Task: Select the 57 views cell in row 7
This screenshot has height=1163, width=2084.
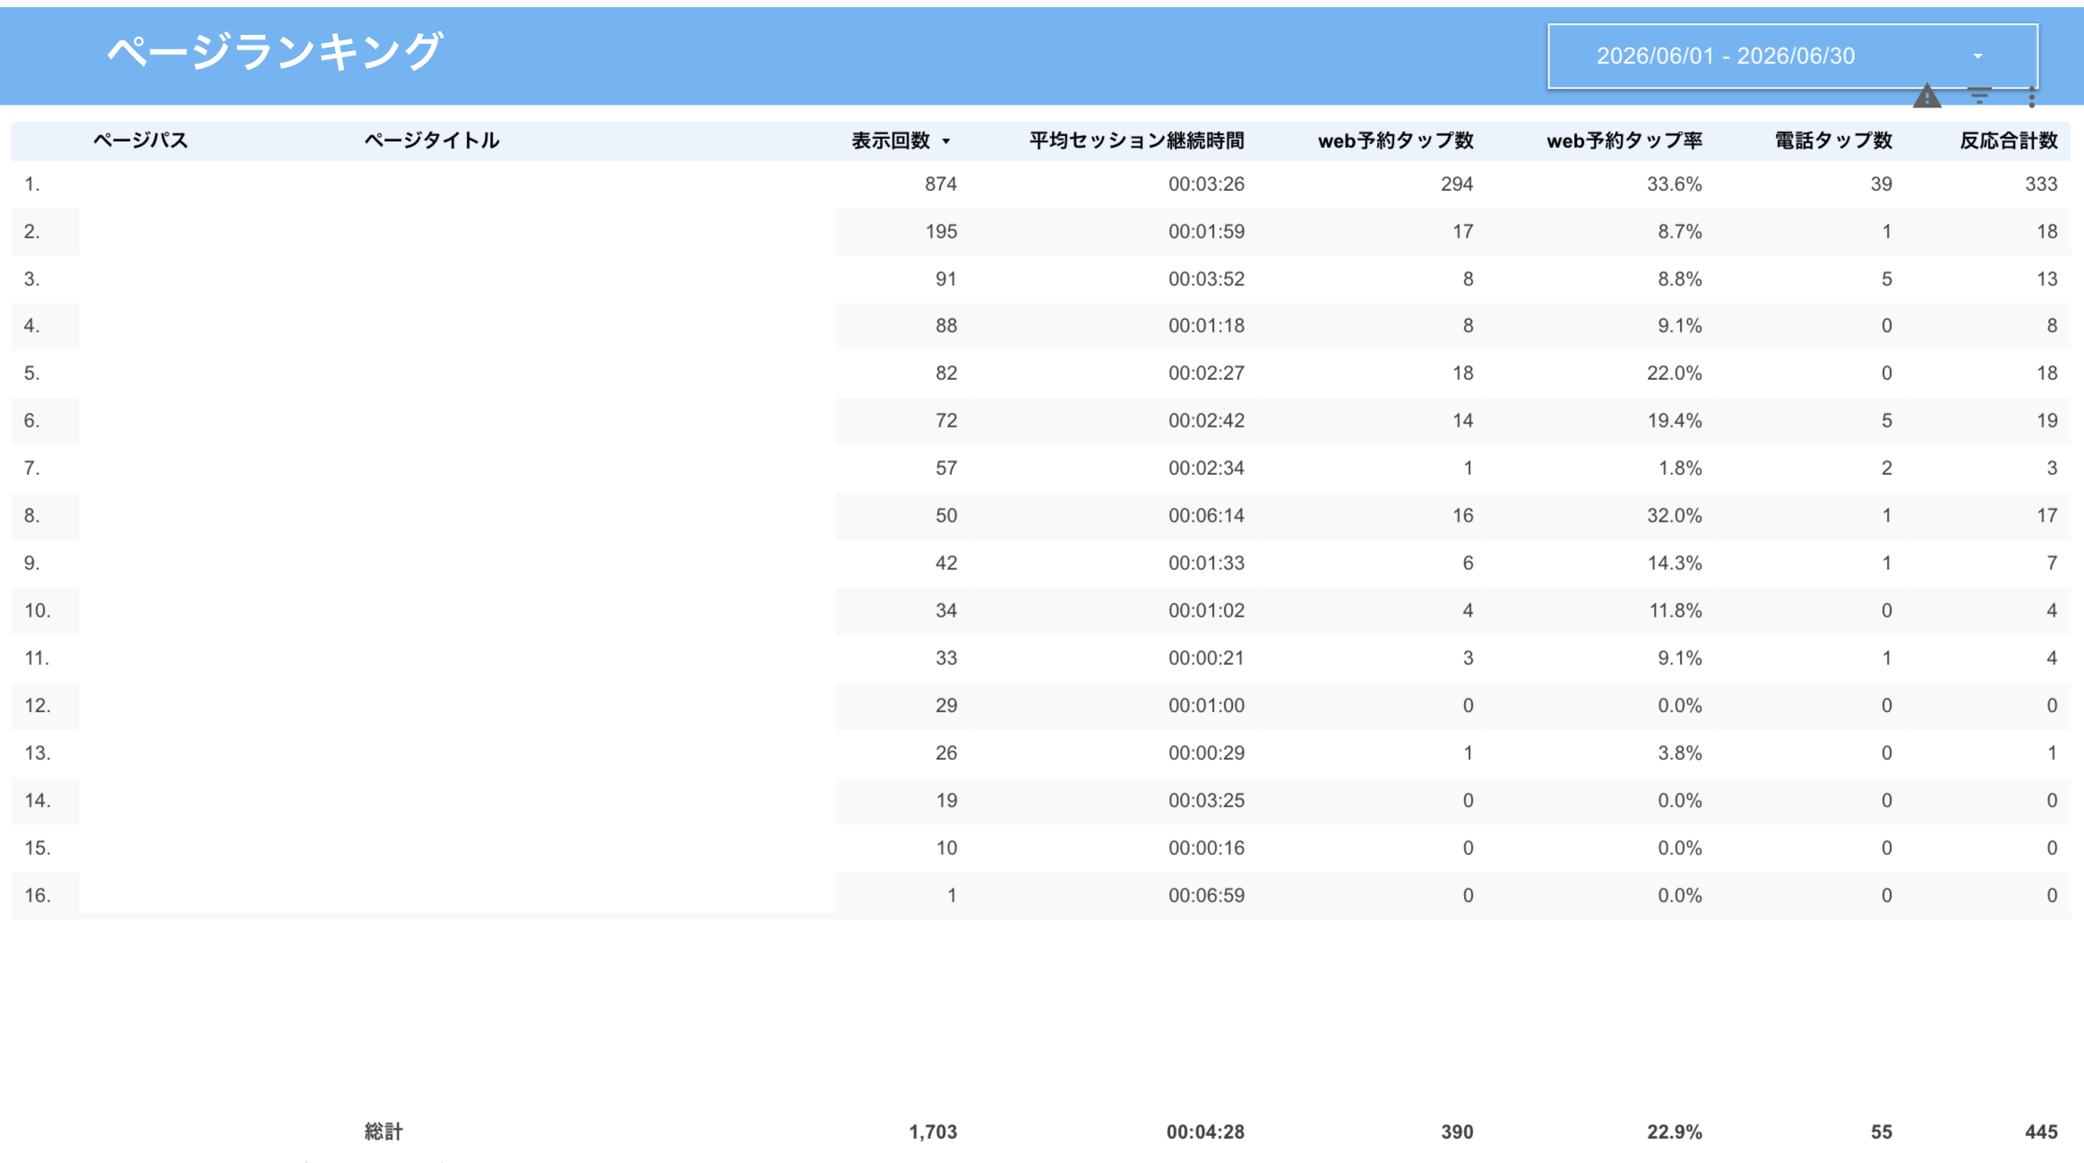Action: 946,468
